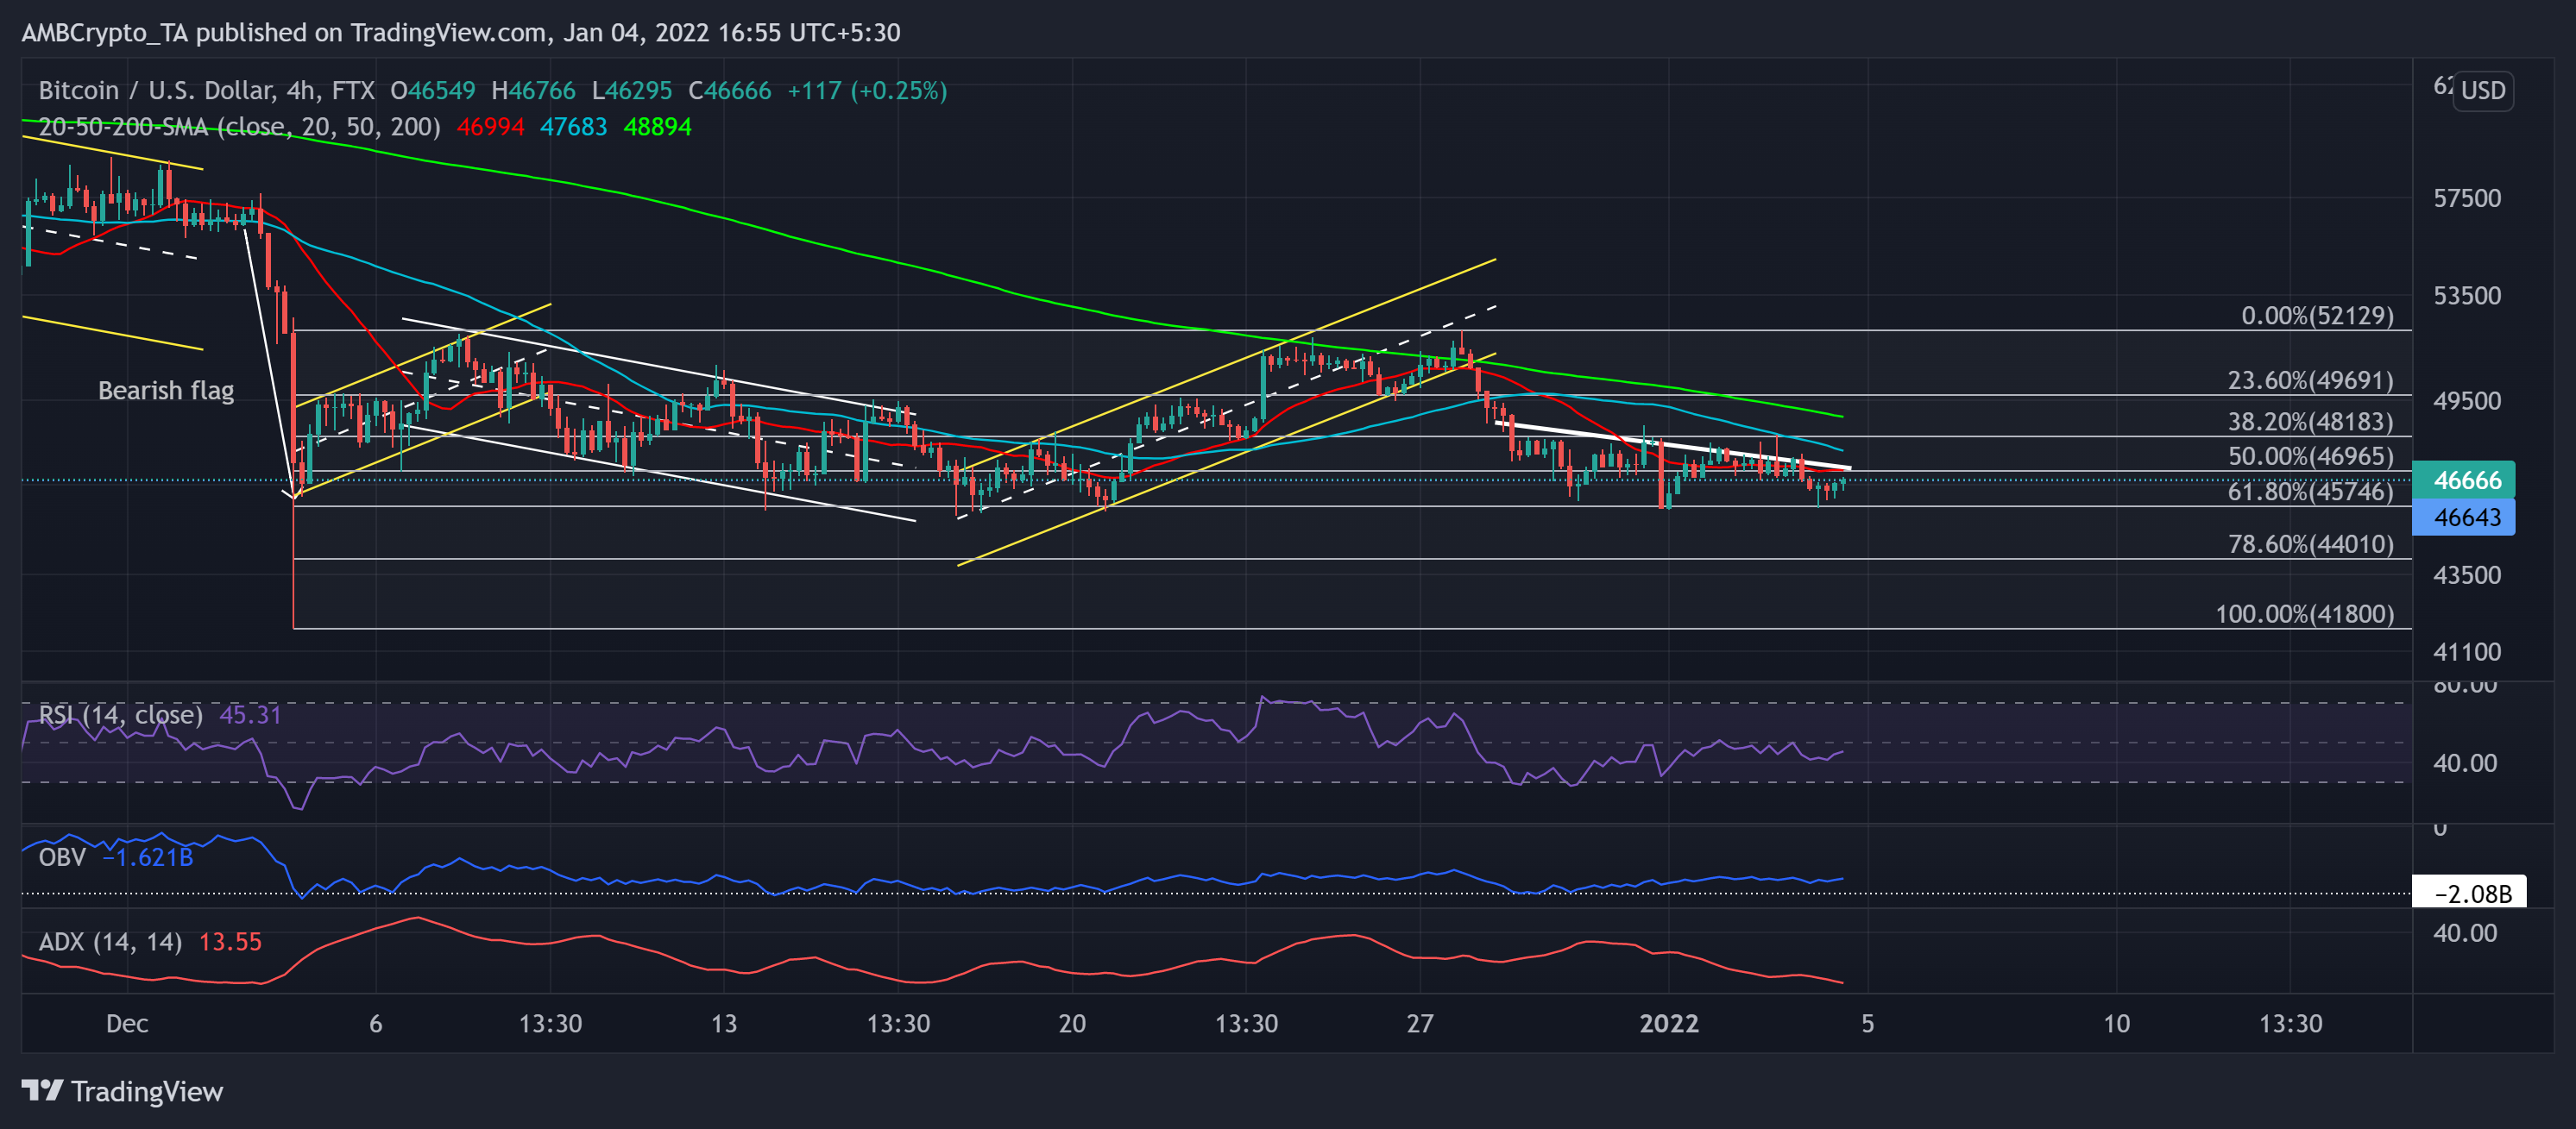The image size is (2576, 1129).
Task: Click the Dec label on the time axis
Action: (x=127, y=1023)
